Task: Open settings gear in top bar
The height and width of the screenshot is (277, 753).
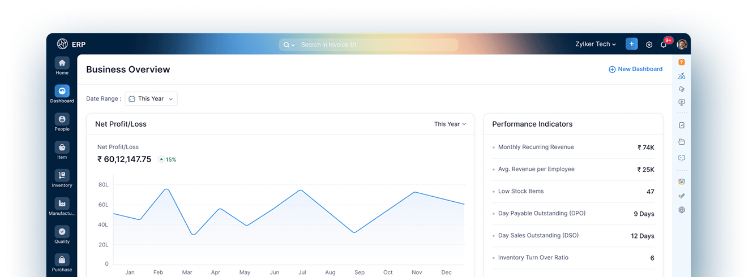Action: coord(649,45)
